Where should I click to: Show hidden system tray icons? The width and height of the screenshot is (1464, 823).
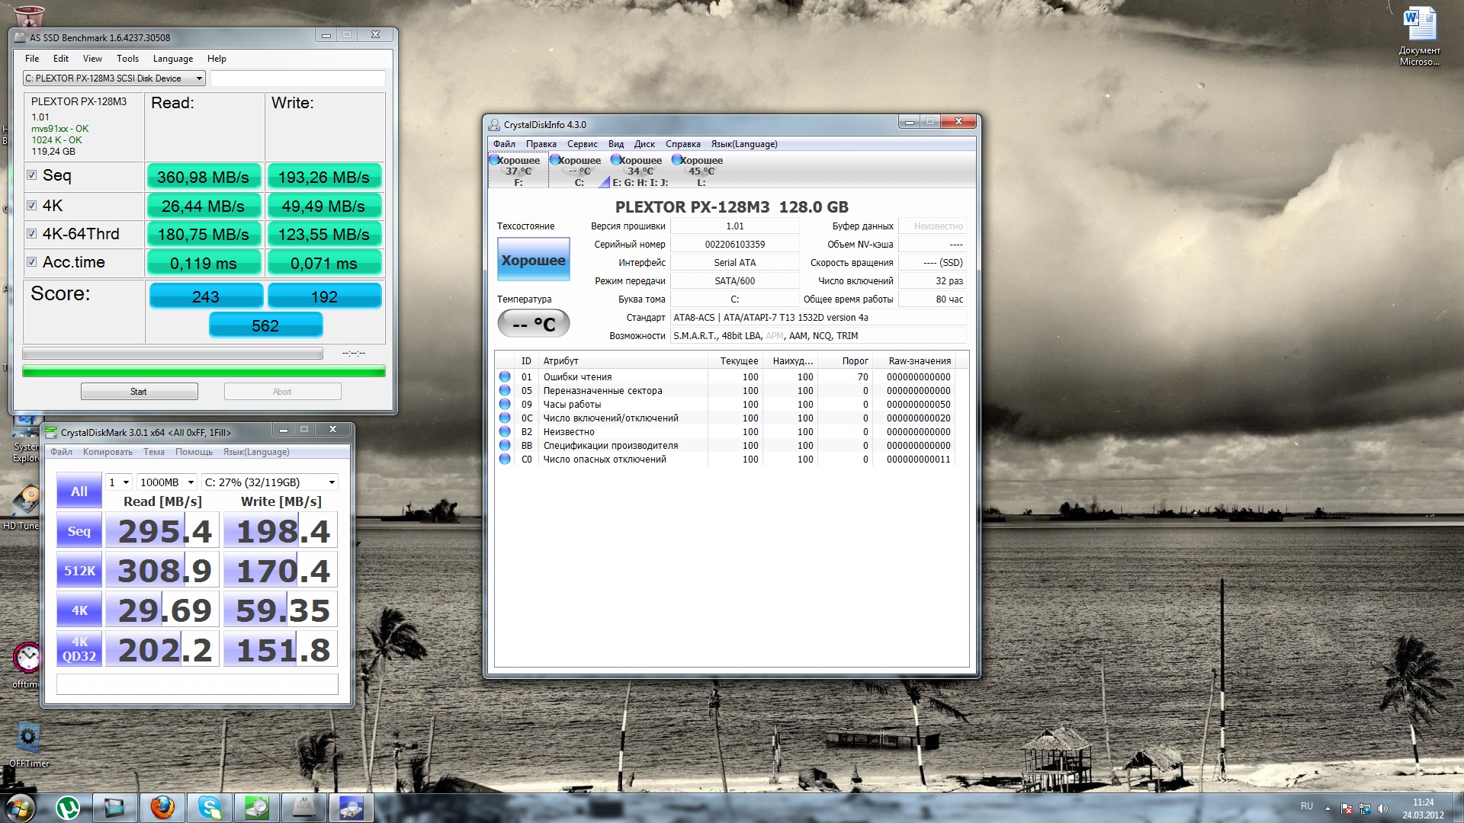(x=1328, y=809)
